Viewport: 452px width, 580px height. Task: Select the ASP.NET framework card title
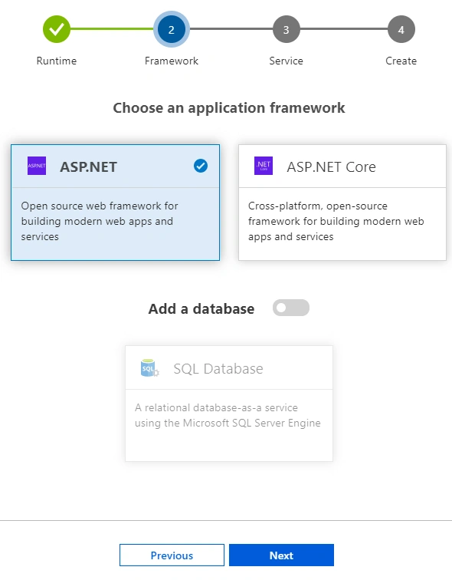click(89, 166)
